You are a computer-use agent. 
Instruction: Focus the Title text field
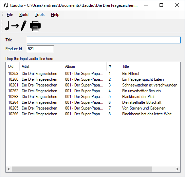tap(104, 40)
